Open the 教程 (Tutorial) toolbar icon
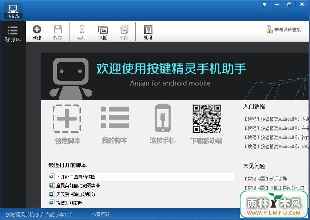Screen dimensions: 310x220 pos(148,30)
